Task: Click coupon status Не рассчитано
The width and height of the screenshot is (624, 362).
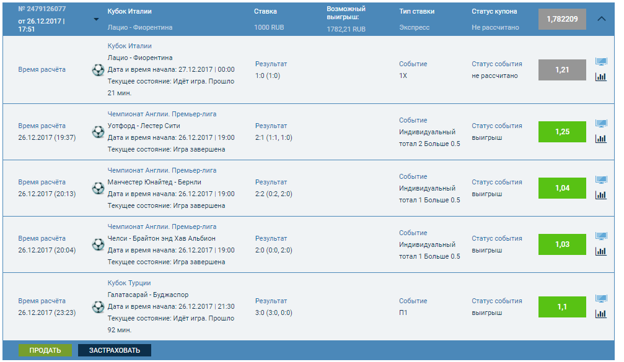Action: pyautogui.click(x=495, y=27)
